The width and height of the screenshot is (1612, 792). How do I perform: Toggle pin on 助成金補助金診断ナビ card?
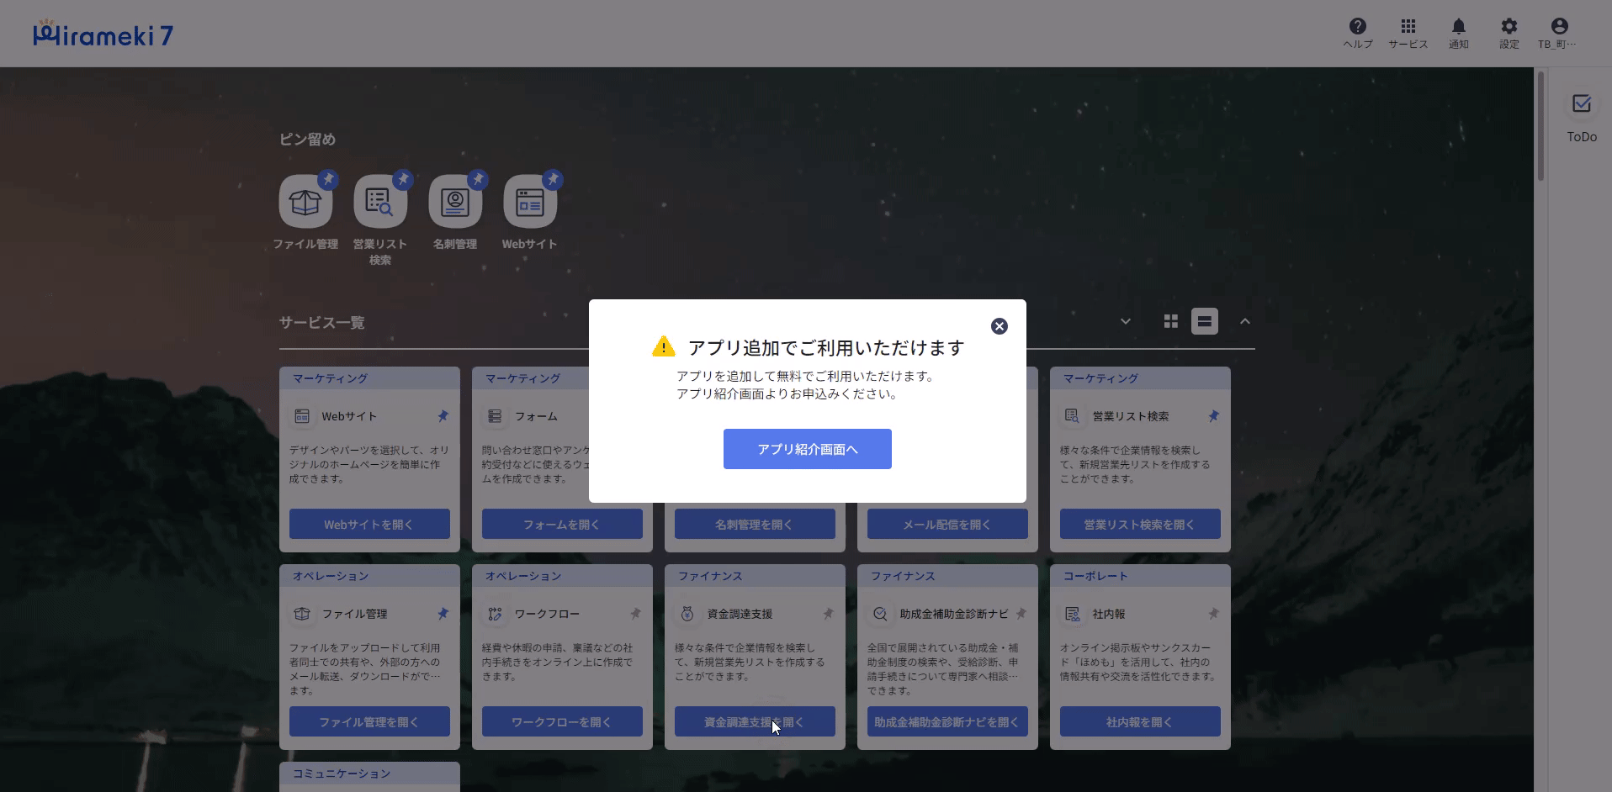tap(1021, 614)
